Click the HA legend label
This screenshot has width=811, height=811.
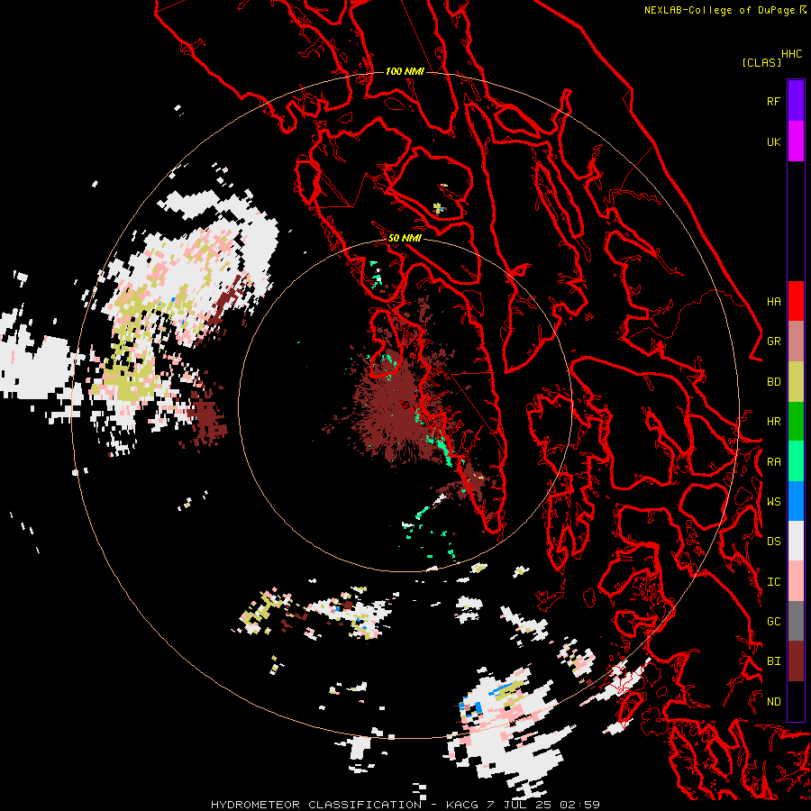coord(773,302)
